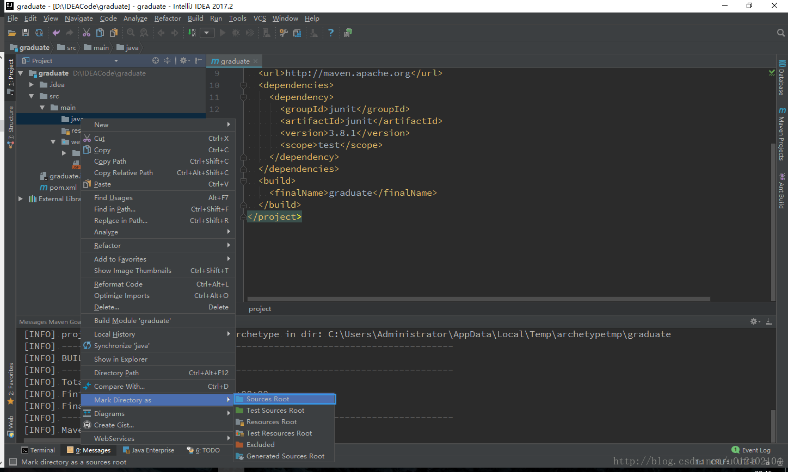Open Event Log in status bar

pos(751,450)
